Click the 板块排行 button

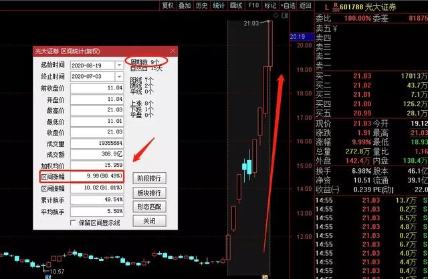(x=149, y=193)
